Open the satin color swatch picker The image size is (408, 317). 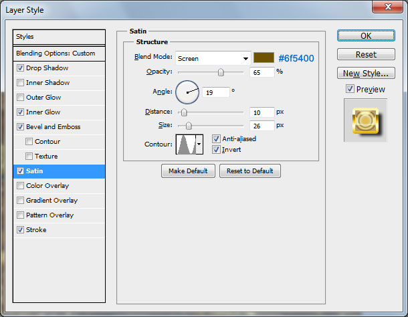[x=264, y=58]
